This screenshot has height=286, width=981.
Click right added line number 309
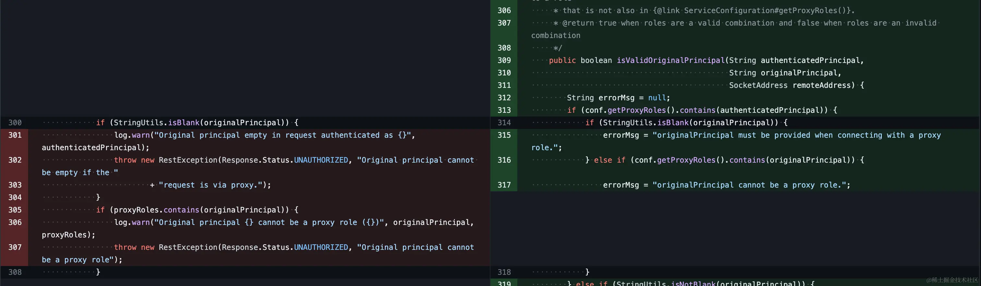pyautogui.click(x=504, y=60)
